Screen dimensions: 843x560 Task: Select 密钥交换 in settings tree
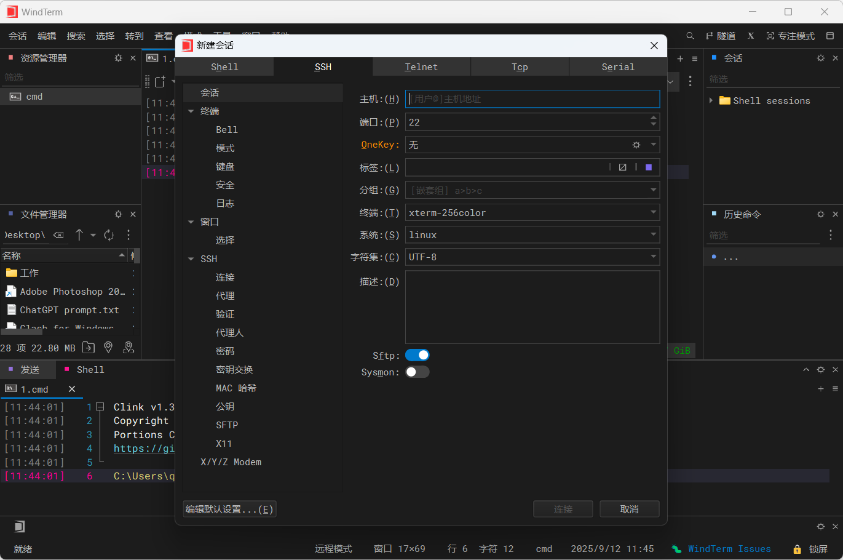pos(234,370)
